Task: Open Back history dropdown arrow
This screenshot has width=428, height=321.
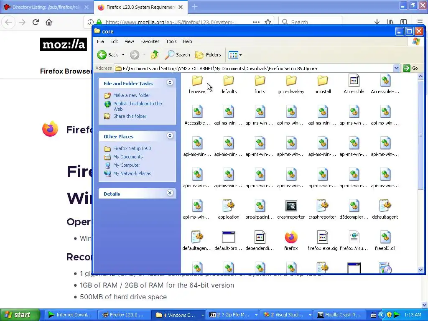Action: point(123,55)
